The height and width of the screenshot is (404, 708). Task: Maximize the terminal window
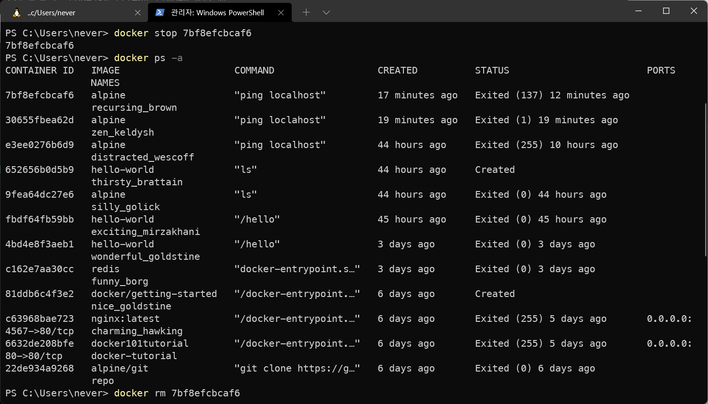(666, 11)
